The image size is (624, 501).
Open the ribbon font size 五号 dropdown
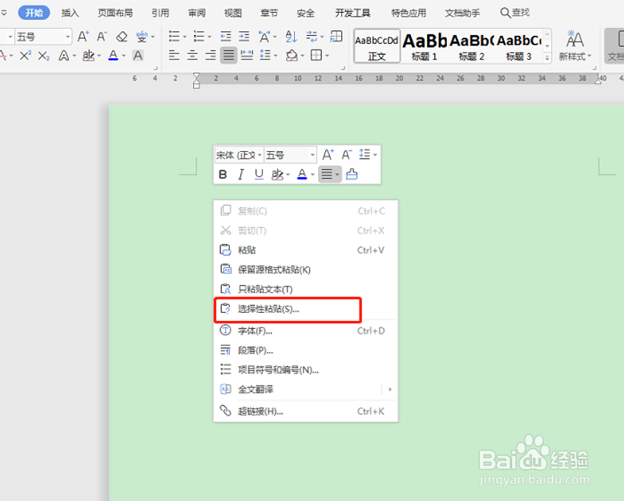pos(67,37)
